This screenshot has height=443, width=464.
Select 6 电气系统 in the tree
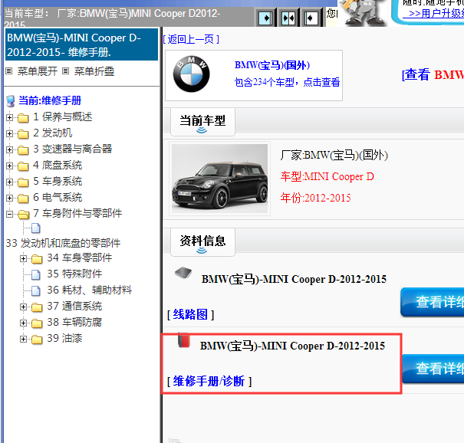click(x=58, y=197)
